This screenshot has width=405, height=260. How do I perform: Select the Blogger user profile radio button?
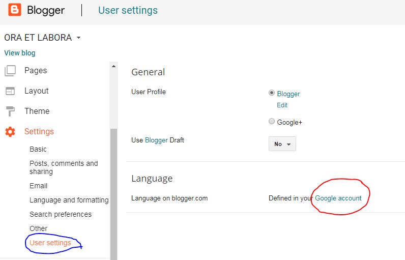click(x=272, y=93)
